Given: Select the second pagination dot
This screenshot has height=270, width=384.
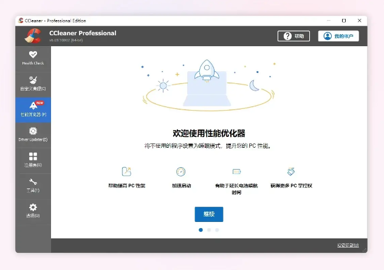Looking at the screenshot, I should pos(209,230).
